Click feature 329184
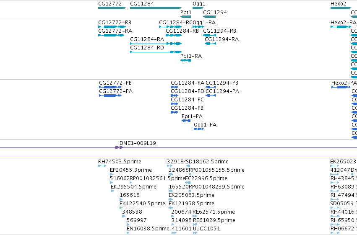Screen dimensions: 357x235 [169, 166]
